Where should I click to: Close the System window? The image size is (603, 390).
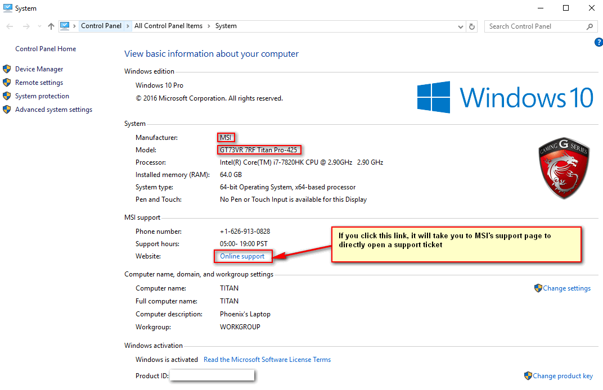(x=592, y=8)
